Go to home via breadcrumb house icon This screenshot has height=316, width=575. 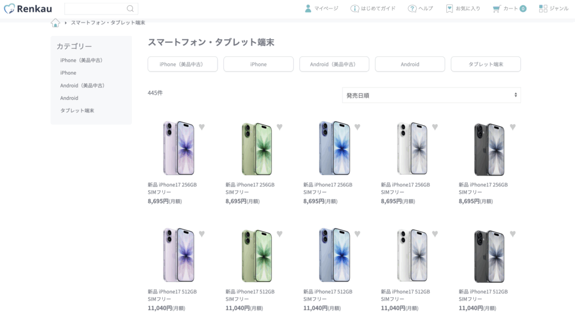click(x=56, y=23)
